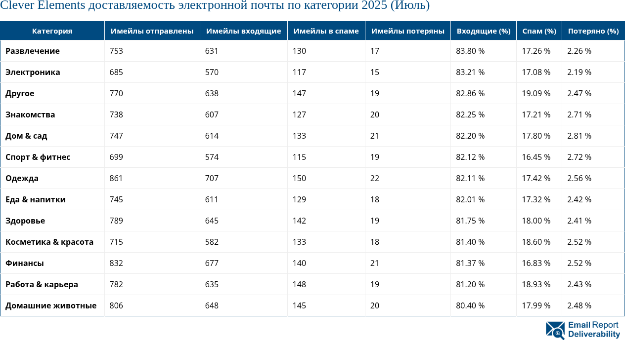Select the Домашние животные row label

tap(51, 305)
